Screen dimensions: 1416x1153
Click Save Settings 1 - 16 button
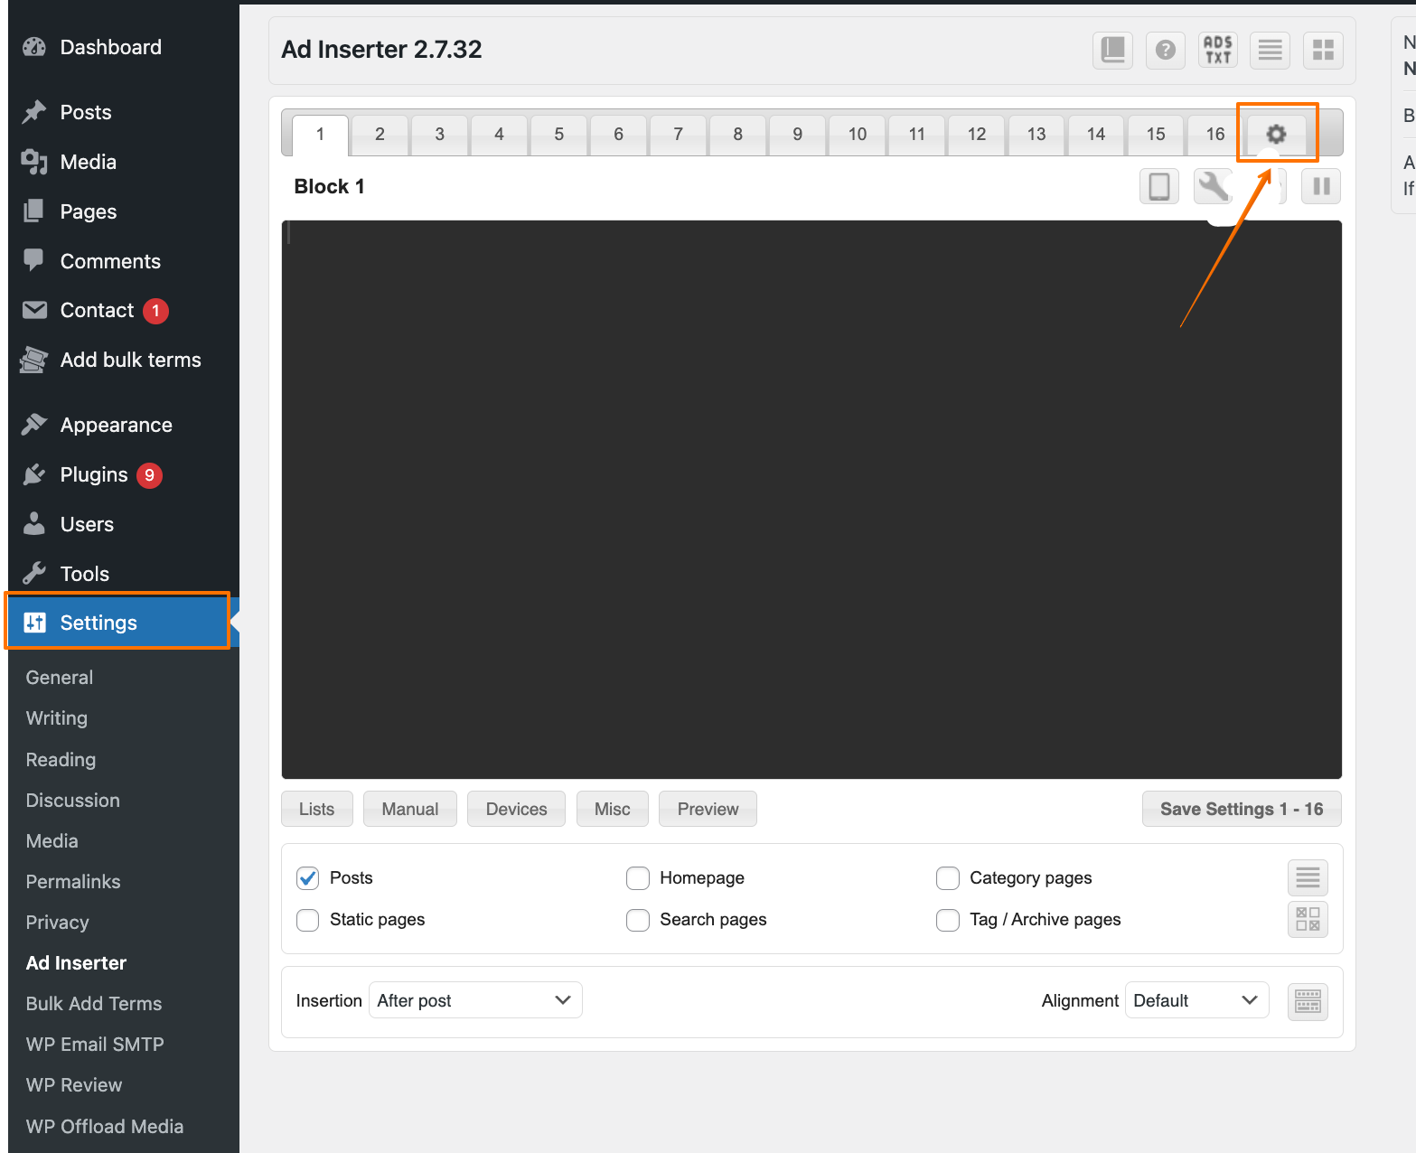pyautogui.click(x=1241, y=810)
